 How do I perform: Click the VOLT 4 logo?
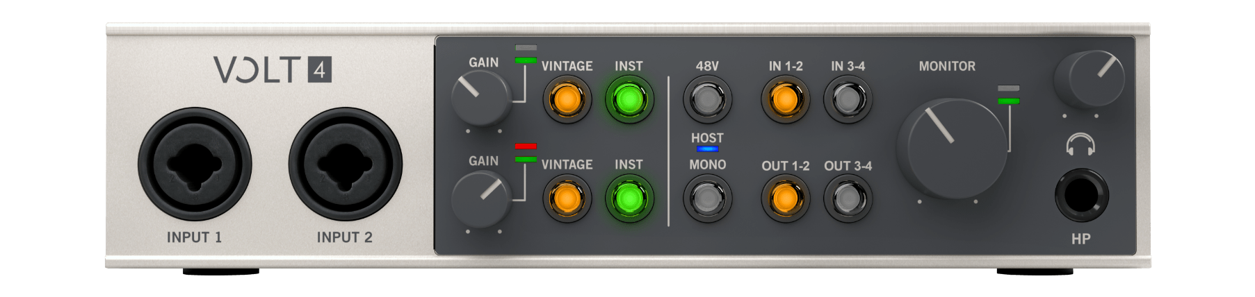coord(272,70)
